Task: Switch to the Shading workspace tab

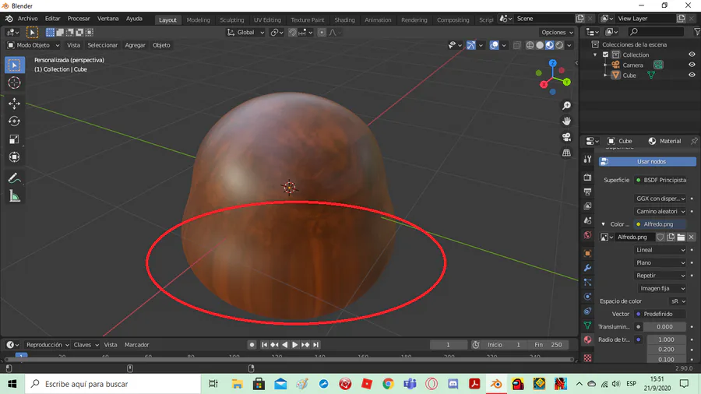Action: coord(344,19)
